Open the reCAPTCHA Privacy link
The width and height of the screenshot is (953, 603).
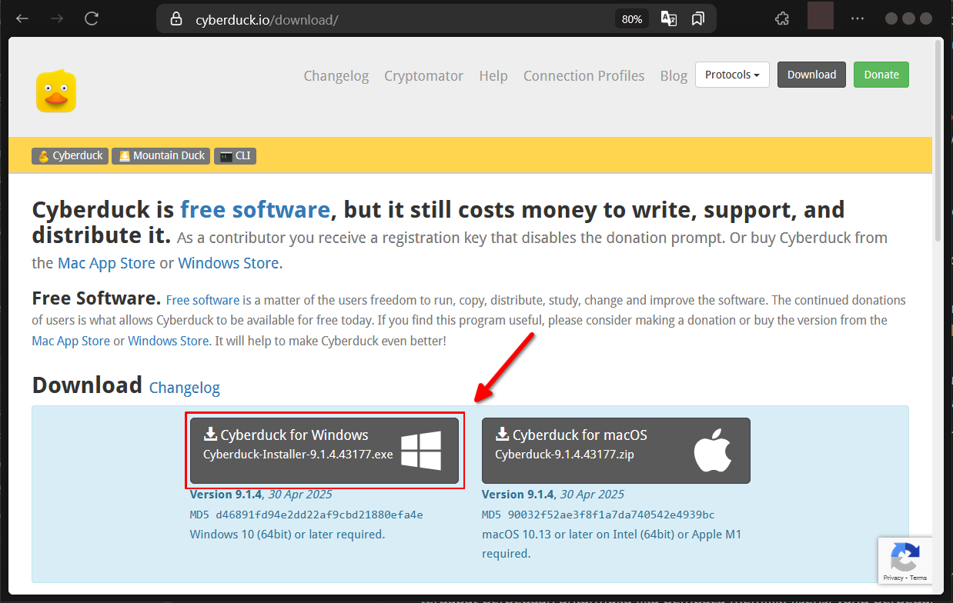click(x=893, y=578)
